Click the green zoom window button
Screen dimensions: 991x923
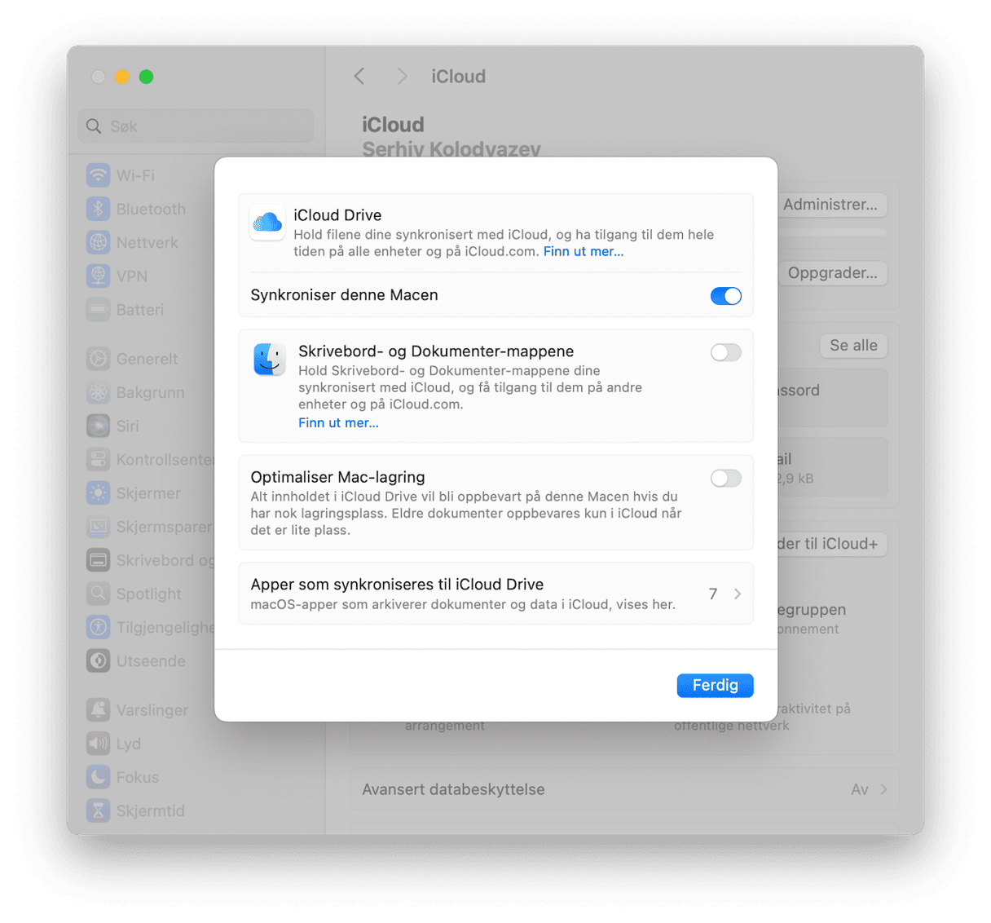[147, 77]
